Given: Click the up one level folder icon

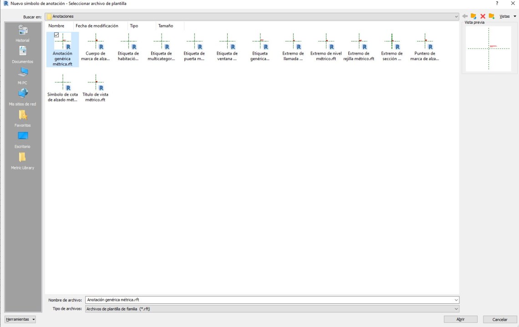Looking at the screenshot, I should click(473, 16).
